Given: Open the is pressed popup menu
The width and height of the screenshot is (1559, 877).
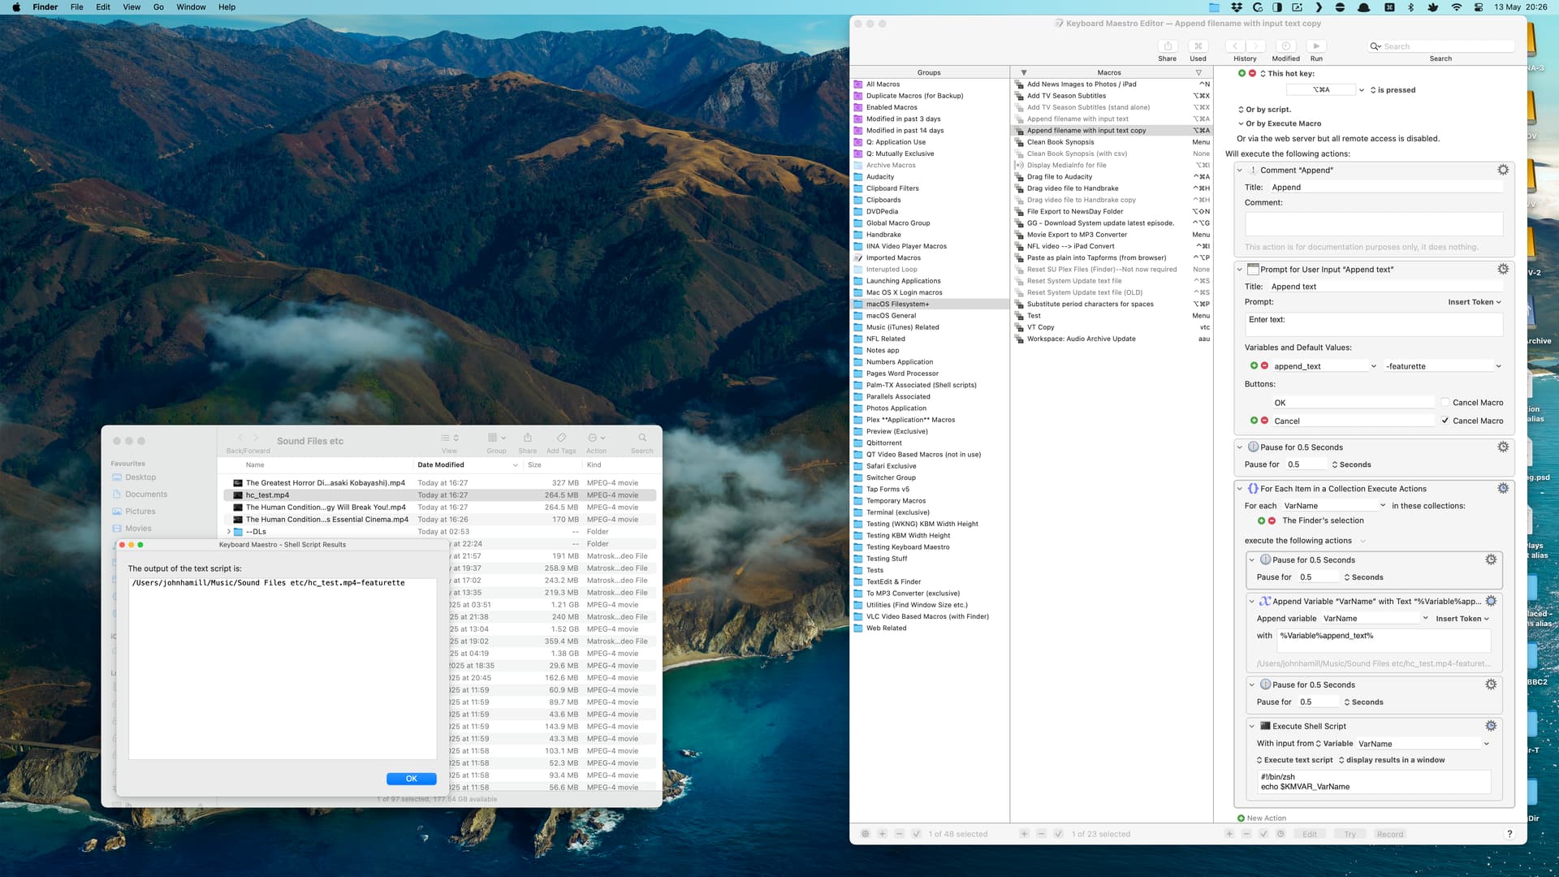Looking at the screenshot, I should 1393,90.
